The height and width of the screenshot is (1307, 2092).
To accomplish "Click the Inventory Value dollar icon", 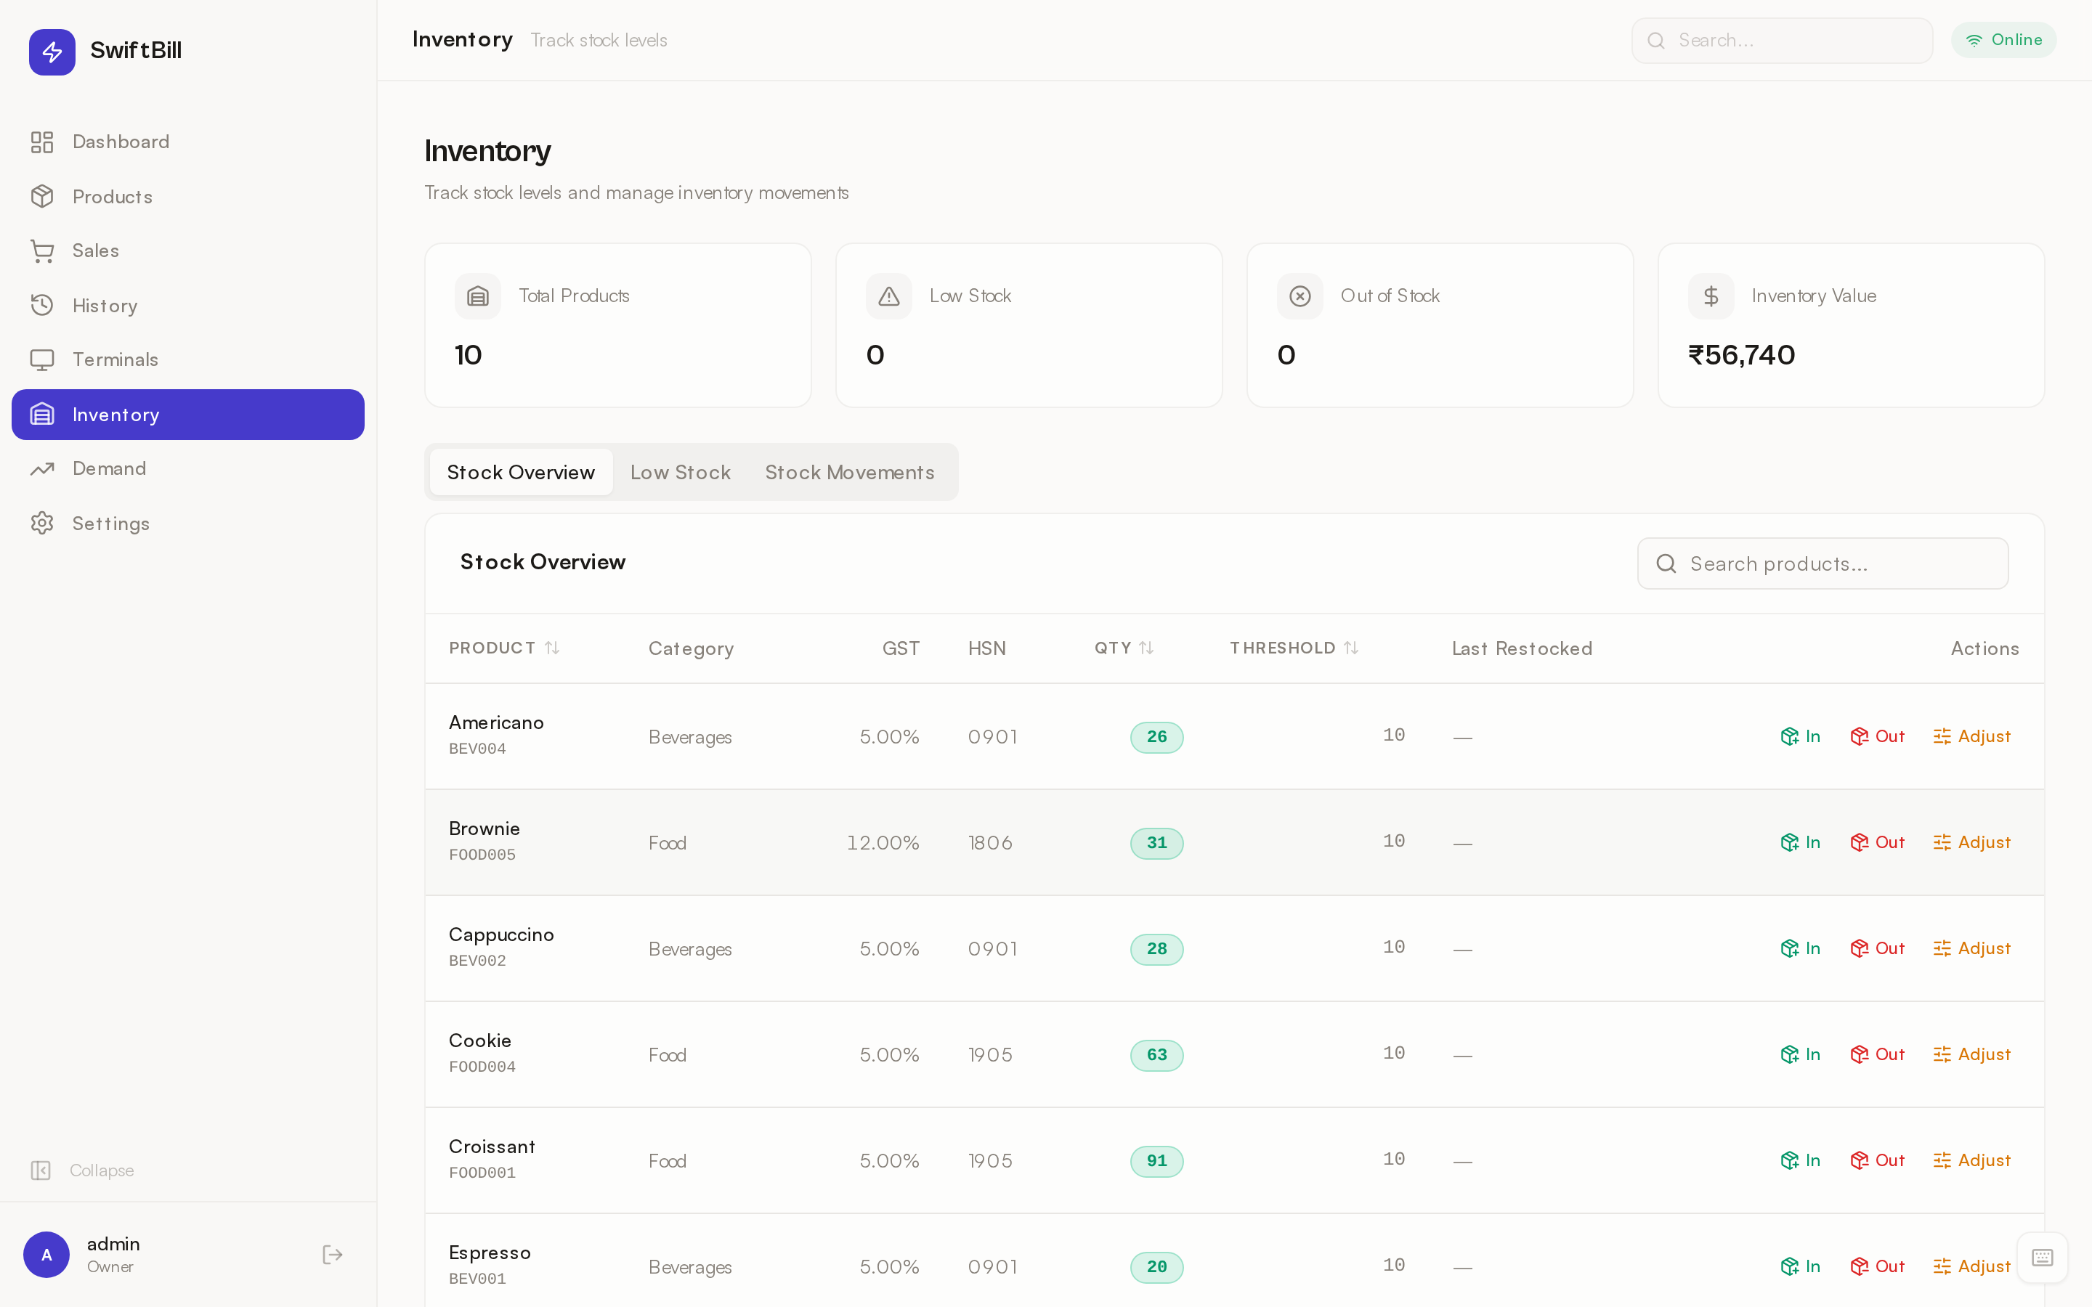I will point(1711,296).
